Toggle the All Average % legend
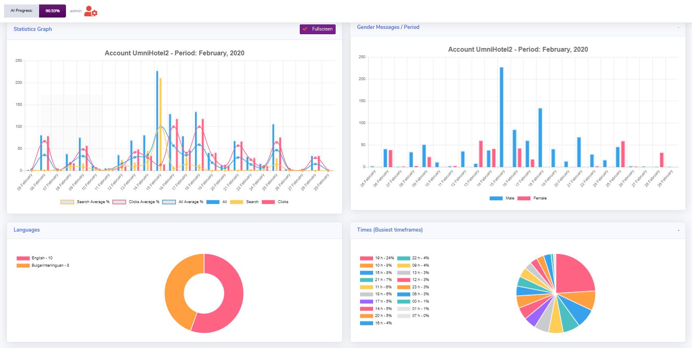 tap(183, 202)
